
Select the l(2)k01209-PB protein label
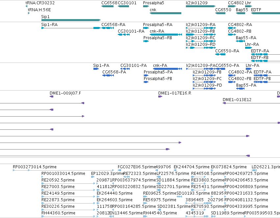(207, 72)
